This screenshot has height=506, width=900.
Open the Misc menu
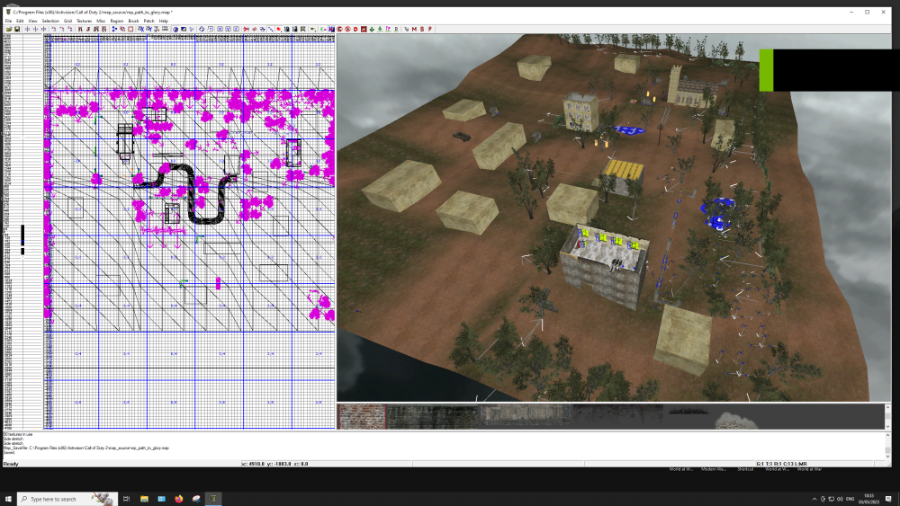[101, 21]
